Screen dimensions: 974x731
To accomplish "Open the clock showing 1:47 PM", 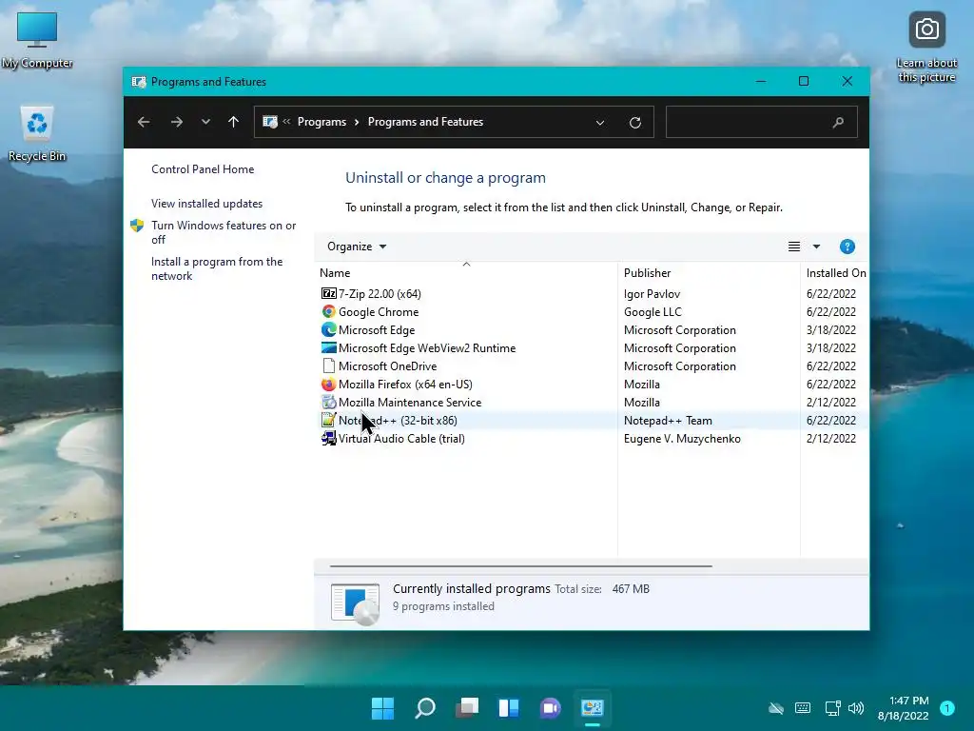I will click(x=904, y=708).
